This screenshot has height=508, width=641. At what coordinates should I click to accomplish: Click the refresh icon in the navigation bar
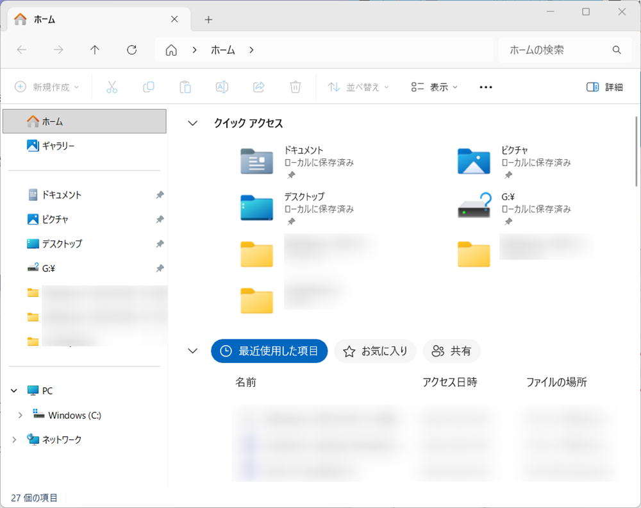click(131, 49)
